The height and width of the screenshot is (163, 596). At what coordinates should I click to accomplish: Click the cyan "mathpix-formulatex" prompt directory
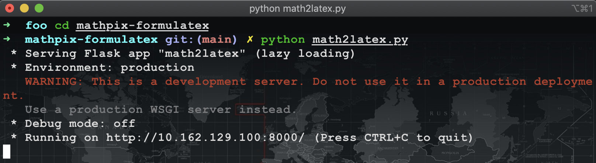point(91,39)
